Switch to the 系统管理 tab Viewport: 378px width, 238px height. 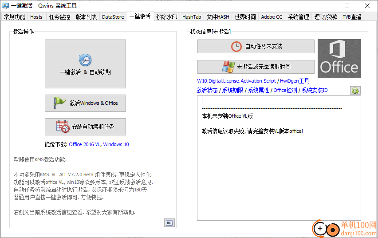click(x=298, y=17)
